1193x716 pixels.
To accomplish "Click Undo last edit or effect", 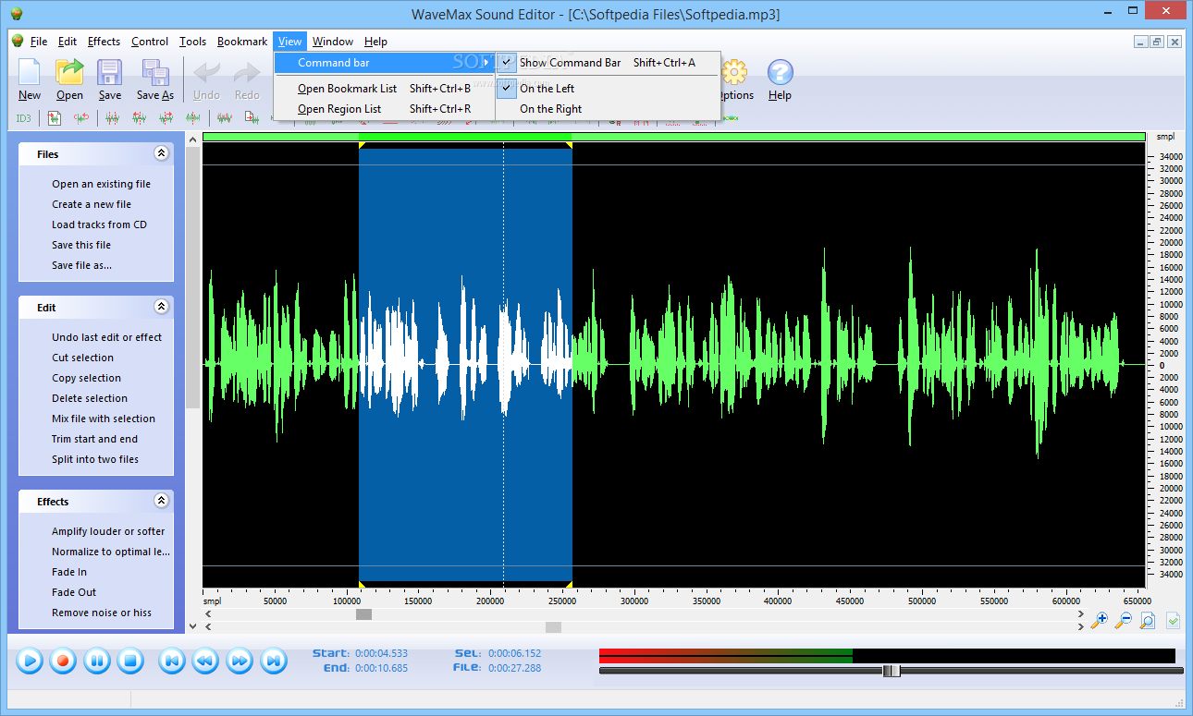I will 106,337.
